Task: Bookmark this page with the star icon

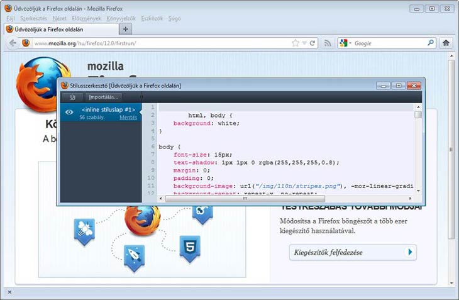Action: click(296, 43)
